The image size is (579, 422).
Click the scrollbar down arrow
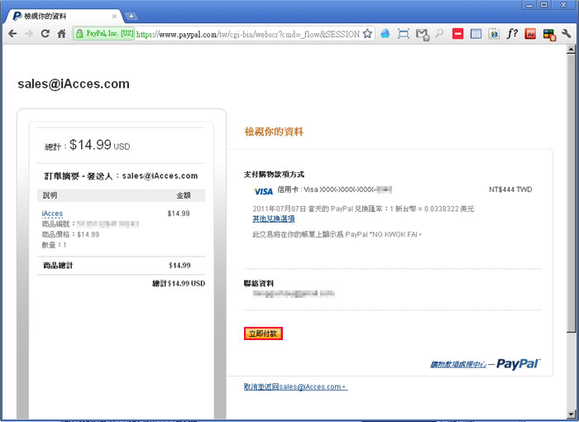click(x=572, y=415)
